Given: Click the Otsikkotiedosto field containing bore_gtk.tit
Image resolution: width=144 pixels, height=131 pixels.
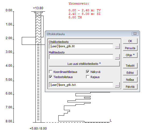Looking at the screenshot, I should (x=81, y=46).
